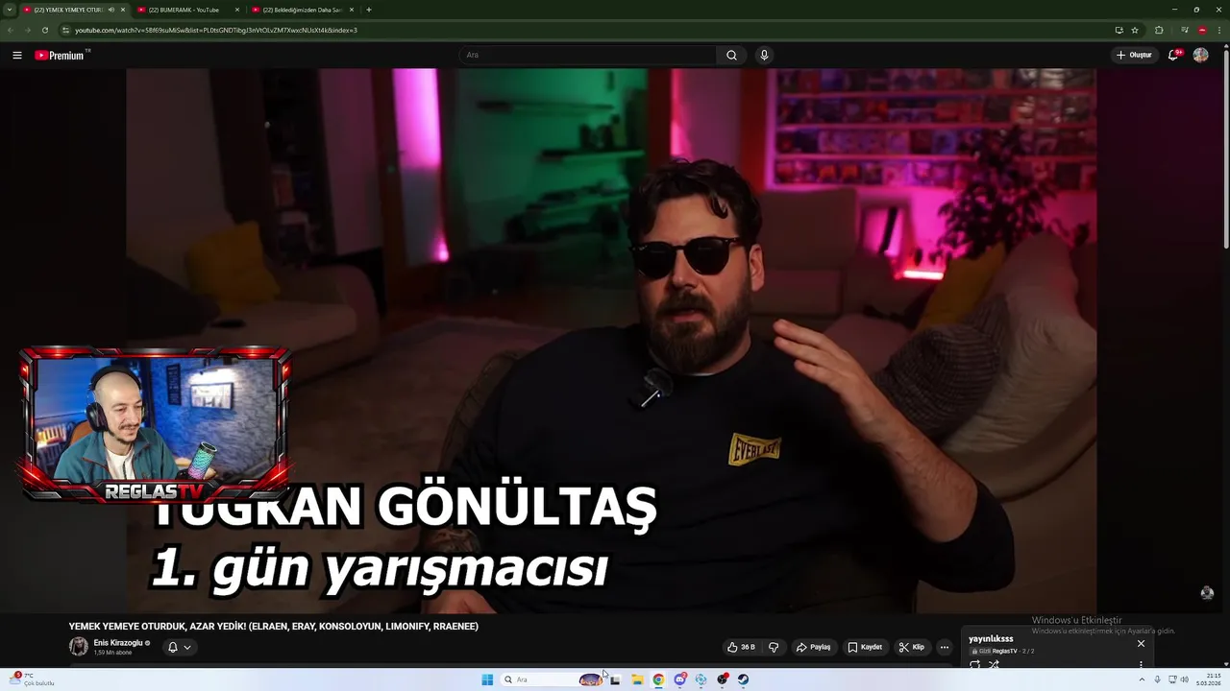Open the Enis Kirazoglu channel name link
1230x691 pixels.
click(118, 642)
